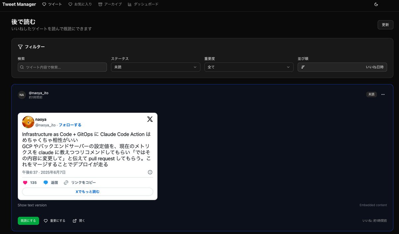The width and height of the screenshot is (399, 234).
Task: Click the naoya display name in tweet
Action: pyautogui.click(x=41, y=119)
